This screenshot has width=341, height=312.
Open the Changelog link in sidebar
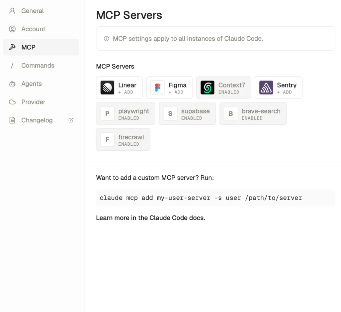pos(41,120)
